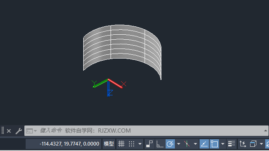The height and width of the screenshot is (151, 269).
Task: Click the isometric drafting icon
Action: tap(187, 144)
